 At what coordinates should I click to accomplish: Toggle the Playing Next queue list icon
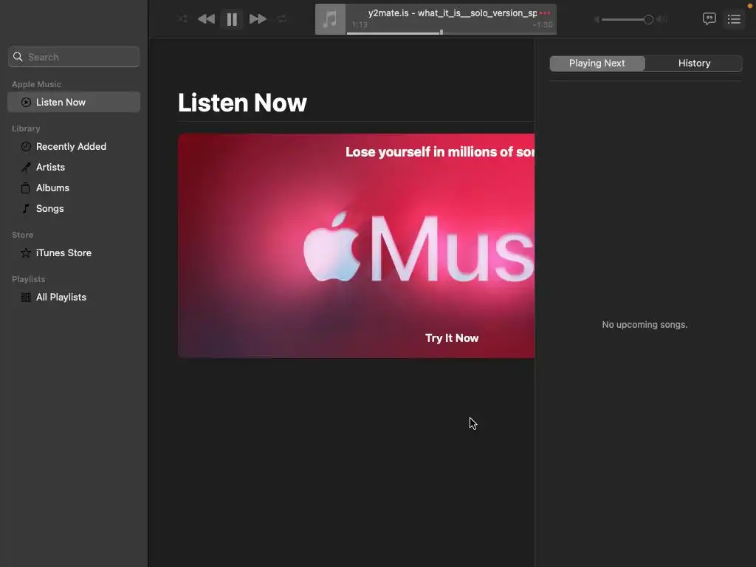[734, 19]
